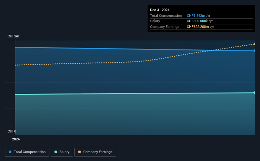Click the CHF800.000k salary value

pos(197,21)
